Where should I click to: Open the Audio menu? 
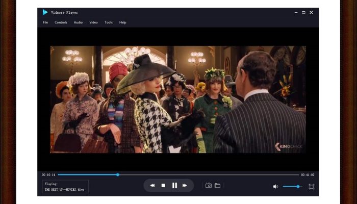click(x=78, y=22)
